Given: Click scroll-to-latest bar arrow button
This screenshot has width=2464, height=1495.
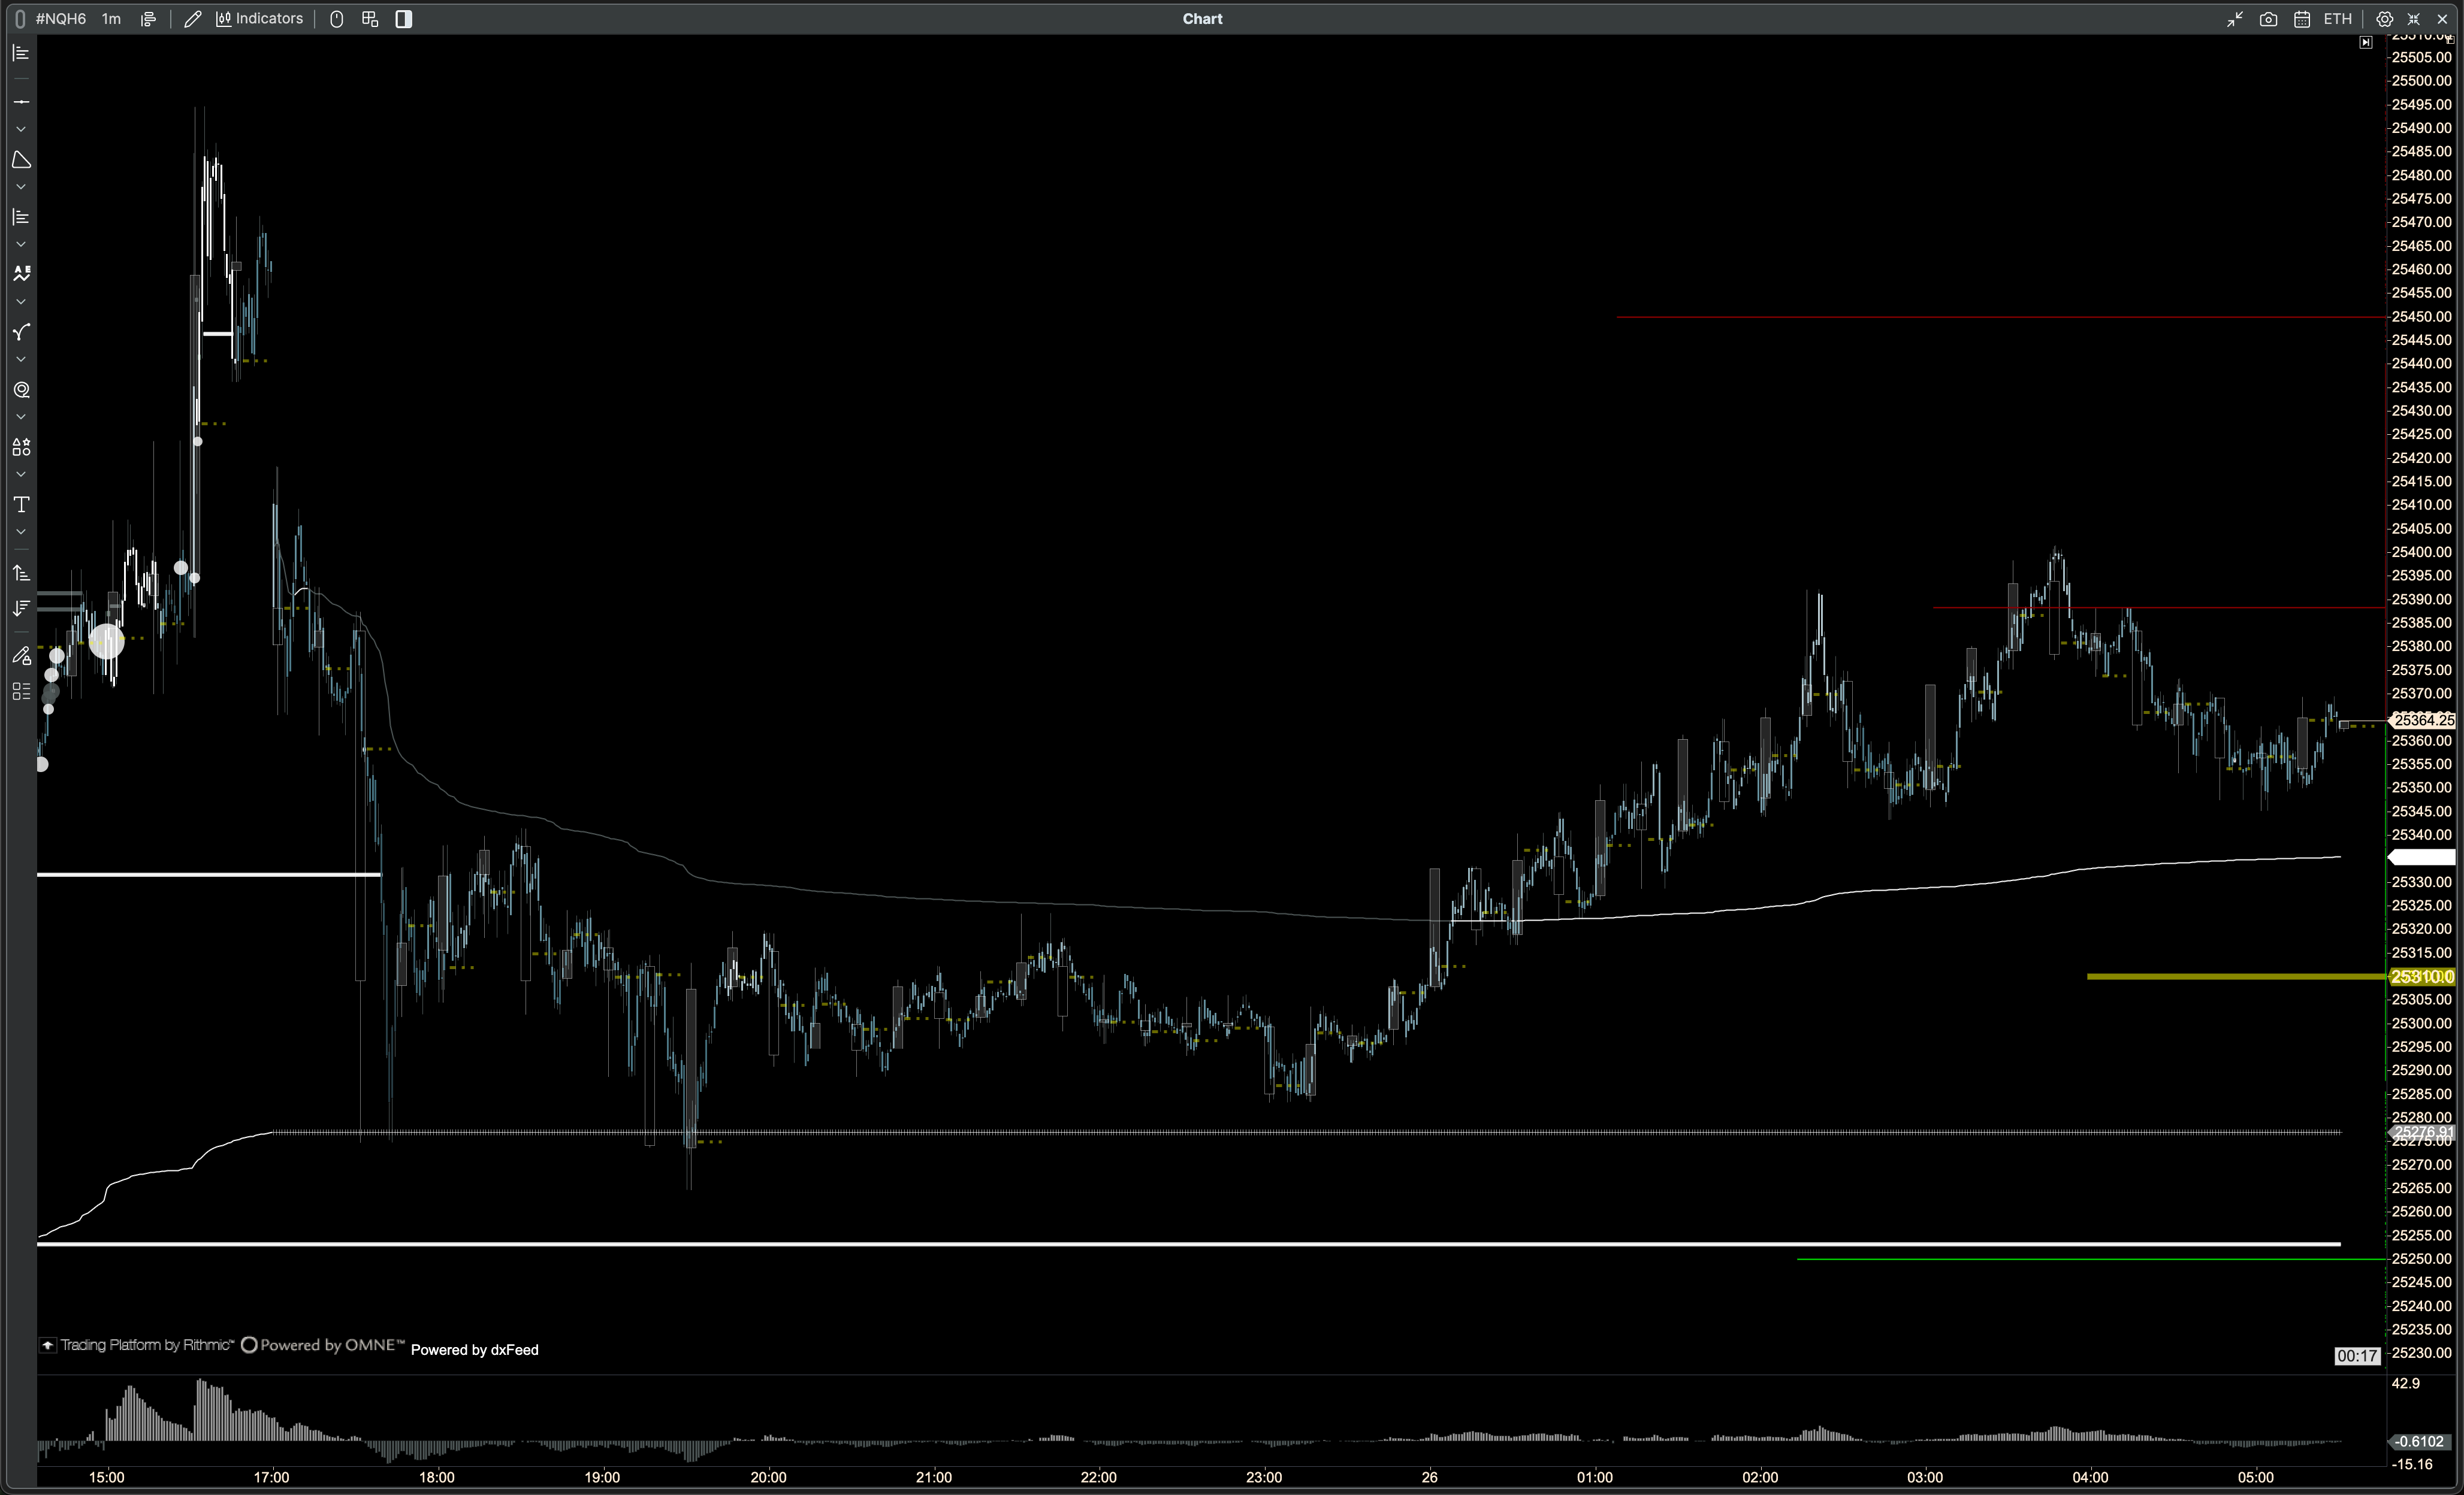Looking at the screenshot, I should click(2365, 42).
